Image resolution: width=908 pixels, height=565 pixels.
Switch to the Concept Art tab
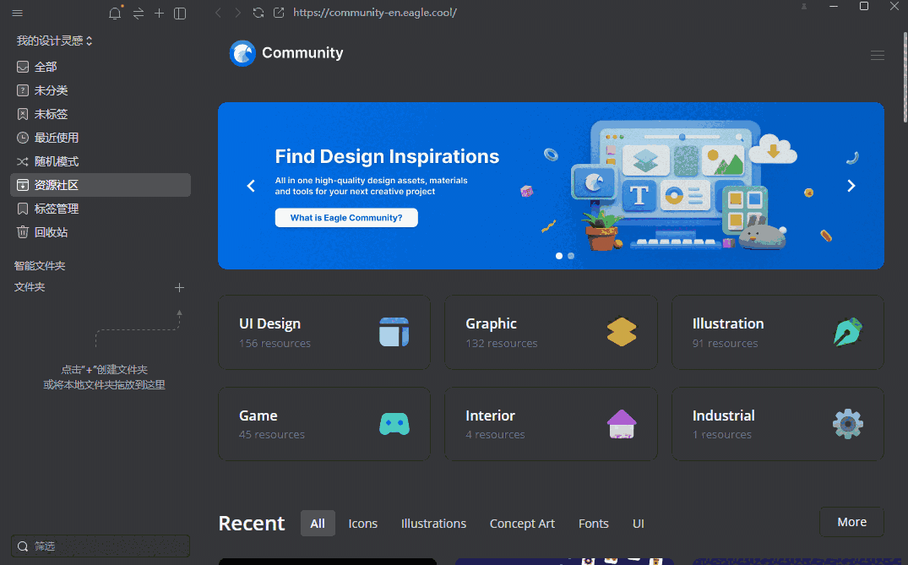[x=522, y=524]
